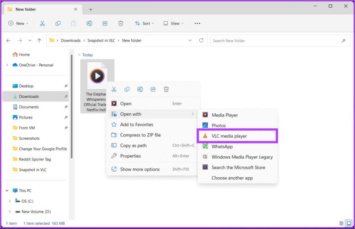Open the See more three-dots menu
Viewport: 355px width, 229px height.
197,23
